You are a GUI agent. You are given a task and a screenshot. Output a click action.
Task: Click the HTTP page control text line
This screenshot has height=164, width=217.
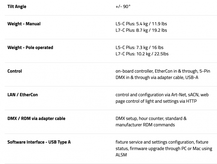coord(156,101)
